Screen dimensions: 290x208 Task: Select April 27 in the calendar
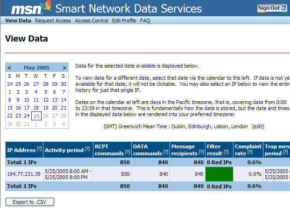coord(36,84)
